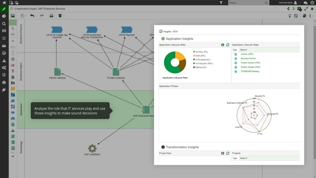
Task: Open the chat bubble icon in the top bar
Action: (305, 2)
